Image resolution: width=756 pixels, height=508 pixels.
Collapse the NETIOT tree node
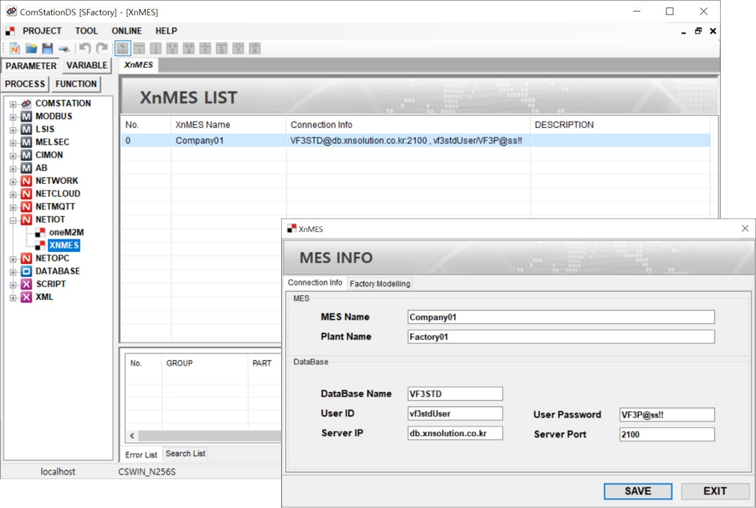pos(13,220)
